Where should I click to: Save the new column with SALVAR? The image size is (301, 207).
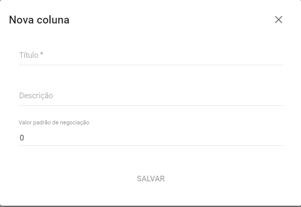click(151, 179)
